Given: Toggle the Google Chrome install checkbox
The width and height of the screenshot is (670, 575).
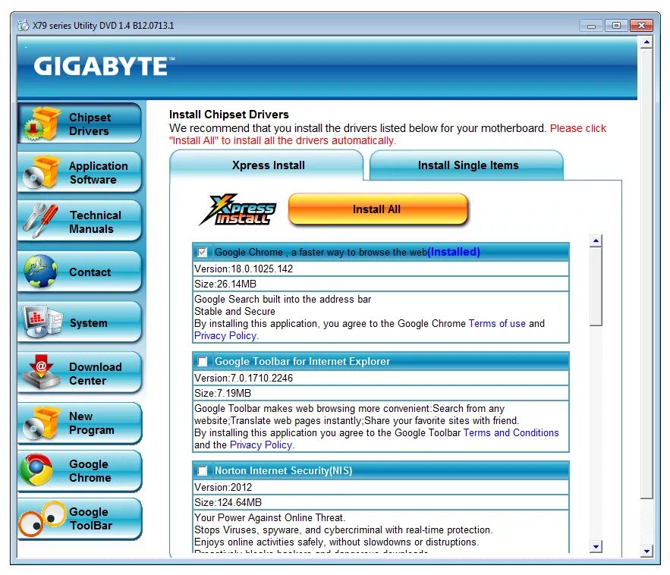Looking at the screenshot, I should point(202,253).
